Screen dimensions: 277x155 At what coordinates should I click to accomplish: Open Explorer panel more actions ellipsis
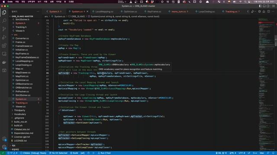click(38, 12)
